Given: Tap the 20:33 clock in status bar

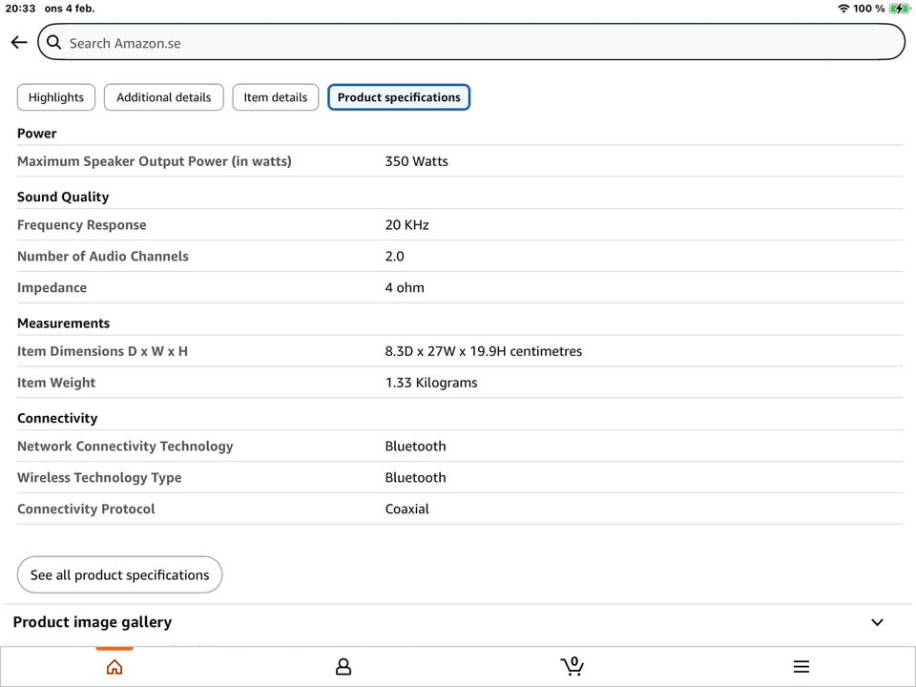Looking at the screenshot, I should tap(20, 9).
